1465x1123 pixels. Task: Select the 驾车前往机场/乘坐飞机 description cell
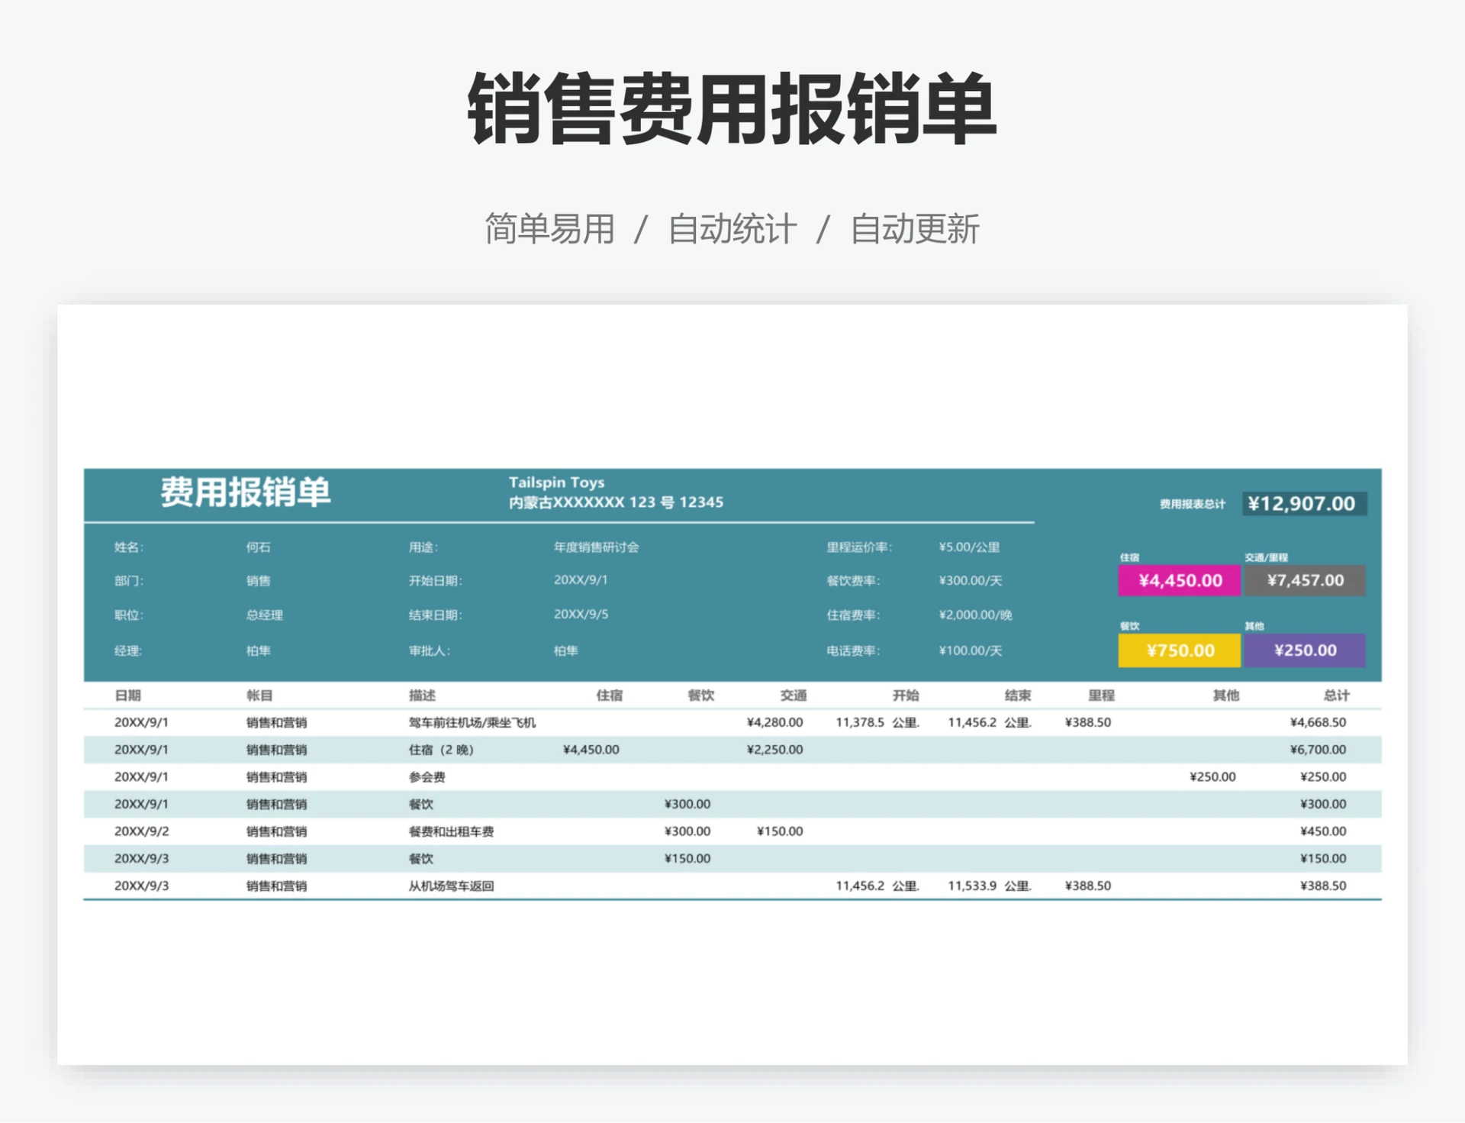click(472, 723)
